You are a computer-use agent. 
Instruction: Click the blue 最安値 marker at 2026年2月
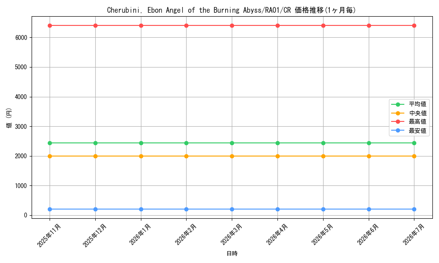click(x=187, y=210)
